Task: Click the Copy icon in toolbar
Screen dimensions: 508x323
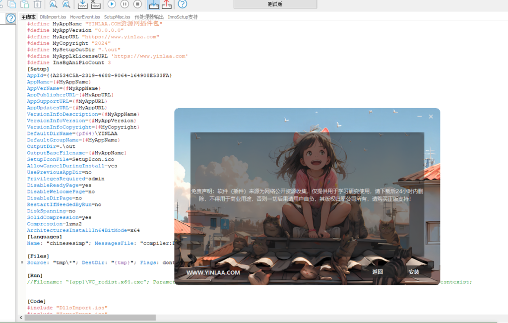Action: [11, 4]
